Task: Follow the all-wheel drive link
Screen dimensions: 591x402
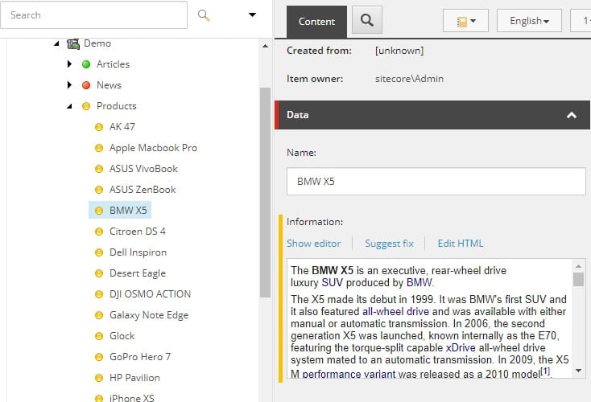Action: (x=396, y=312)
